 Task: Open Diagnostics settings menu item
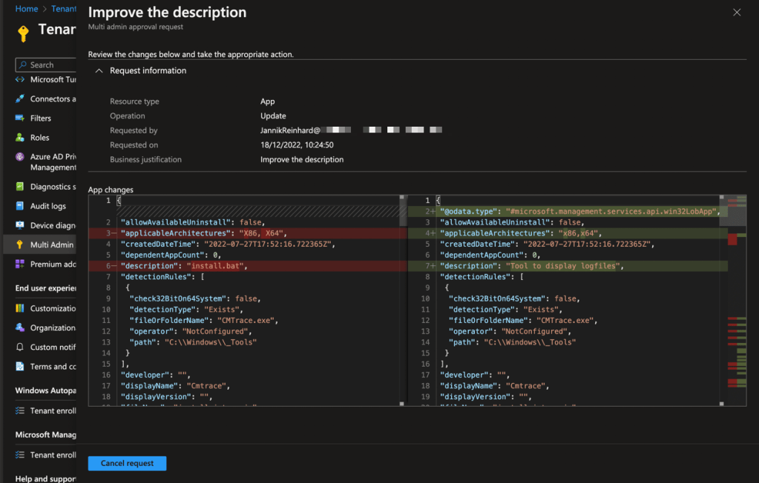[x=52, y=187]
